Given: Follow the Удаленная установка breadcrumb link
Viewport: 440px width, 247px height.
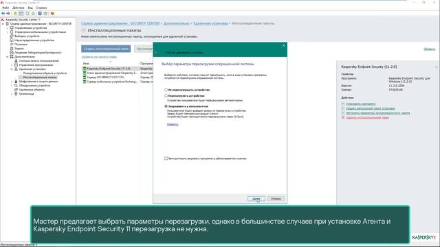Looking at the screenshot, I should (x=211, y=23).
